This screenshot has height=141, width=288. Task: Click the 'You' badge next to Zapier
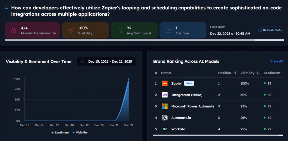pos(189,83)
